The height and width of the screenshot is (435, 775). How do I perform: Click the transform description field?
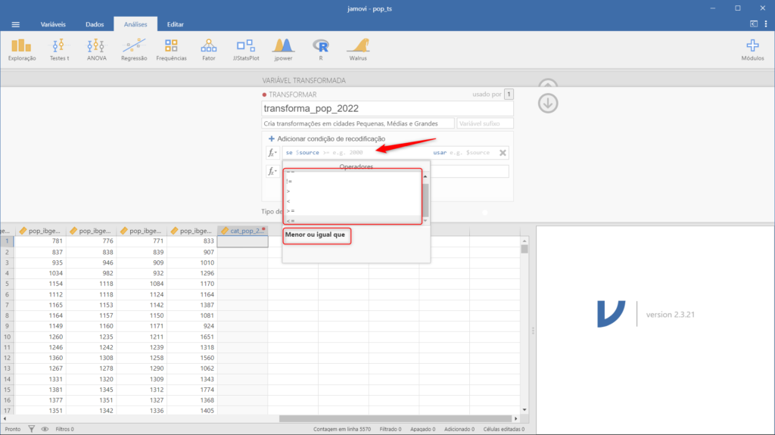point(358,123)
